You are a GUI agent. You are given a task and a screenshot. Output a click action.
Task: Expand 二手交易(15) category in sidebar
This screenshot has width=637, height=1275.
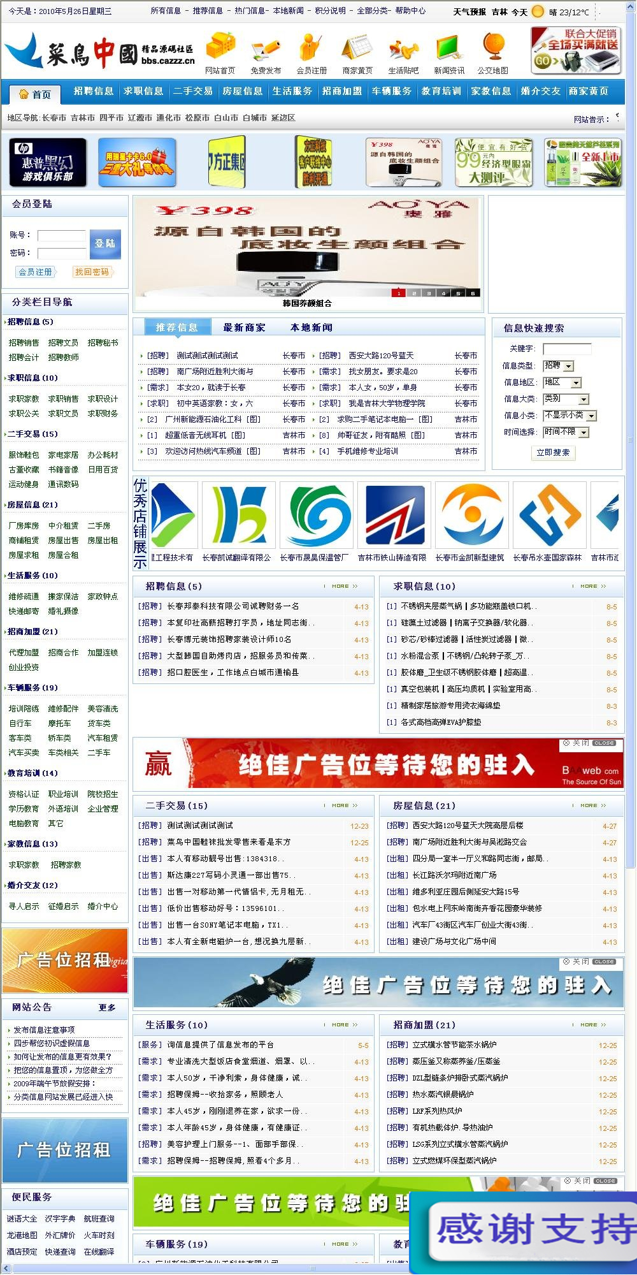tap(32, 434)
